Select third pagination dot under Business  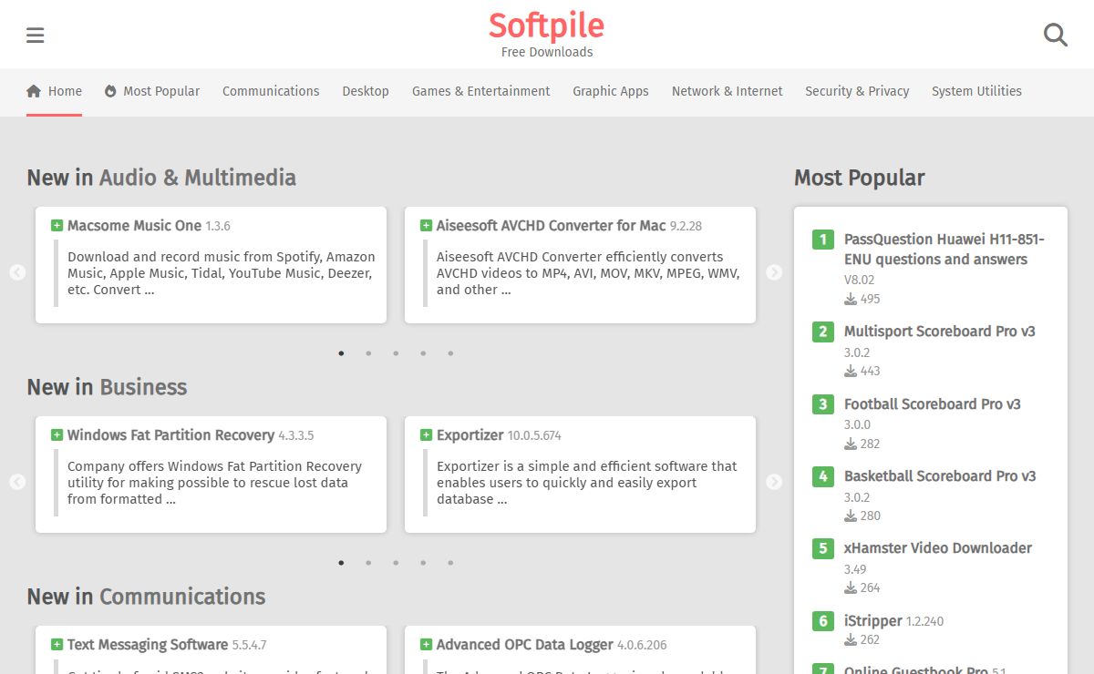(396, 563)
